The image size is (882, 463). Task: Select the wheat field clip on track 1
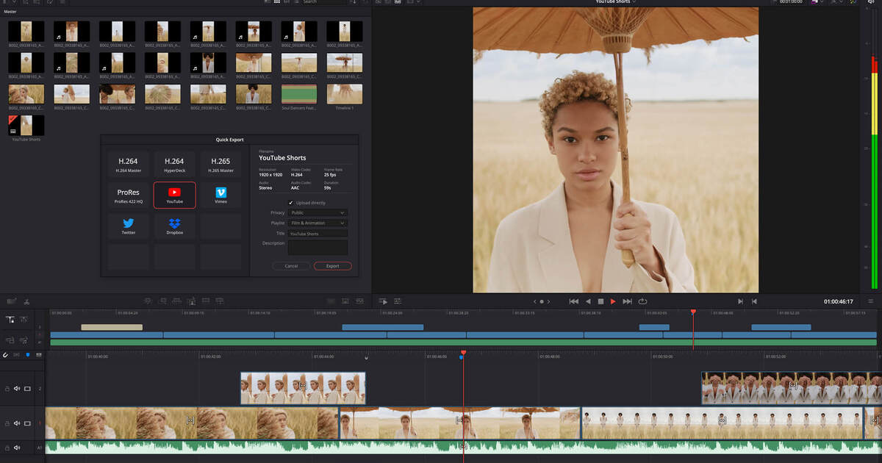click(192, 423)
